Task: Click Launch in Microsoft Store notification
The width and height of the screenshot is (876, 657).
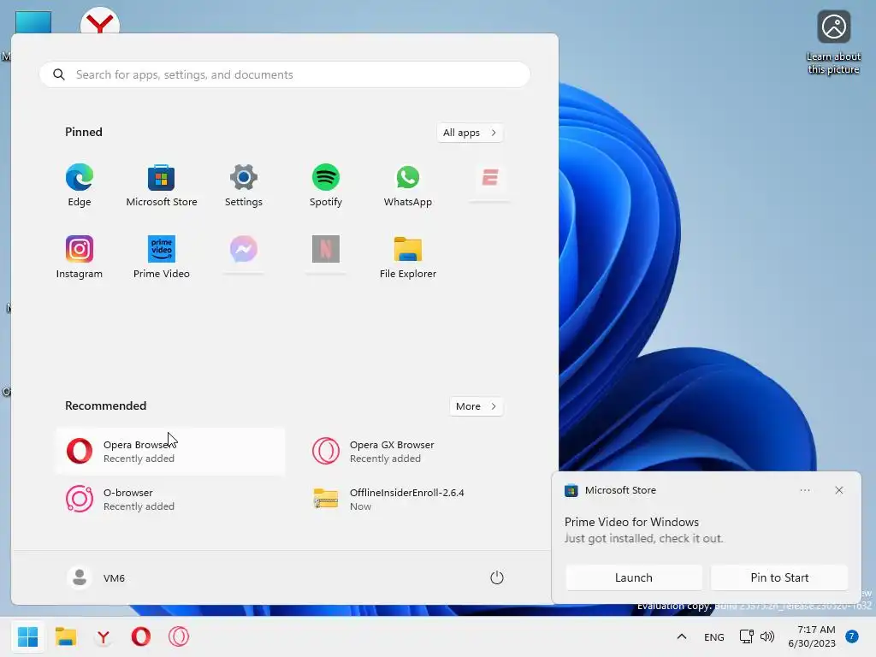Action: [634, 577]
